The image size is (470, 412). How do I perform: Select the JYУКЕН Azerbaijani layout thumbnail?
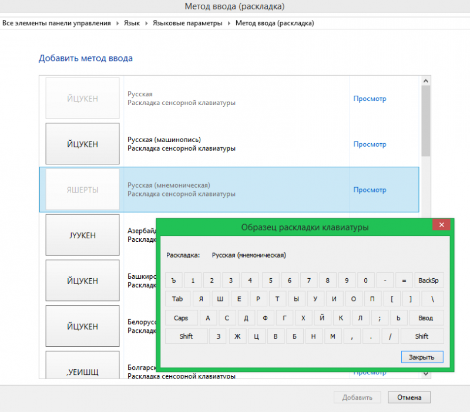tap(82, 235)
